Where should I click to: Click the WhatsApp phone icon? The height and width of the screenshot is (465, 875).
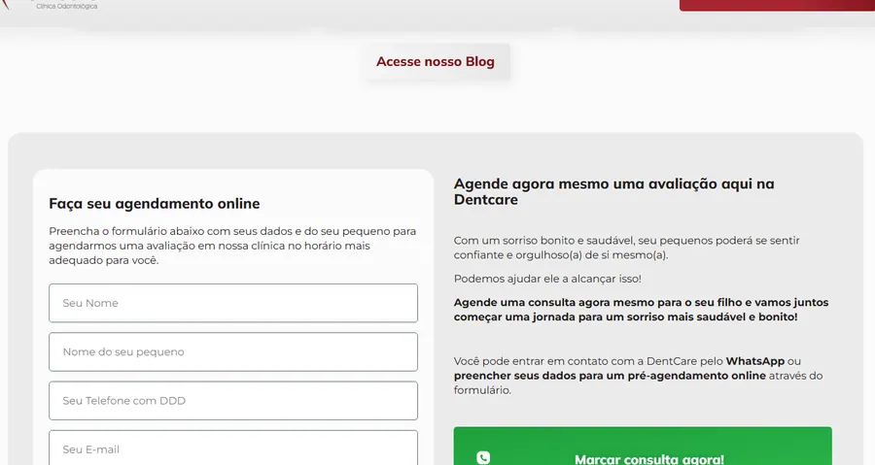[483, 458]
